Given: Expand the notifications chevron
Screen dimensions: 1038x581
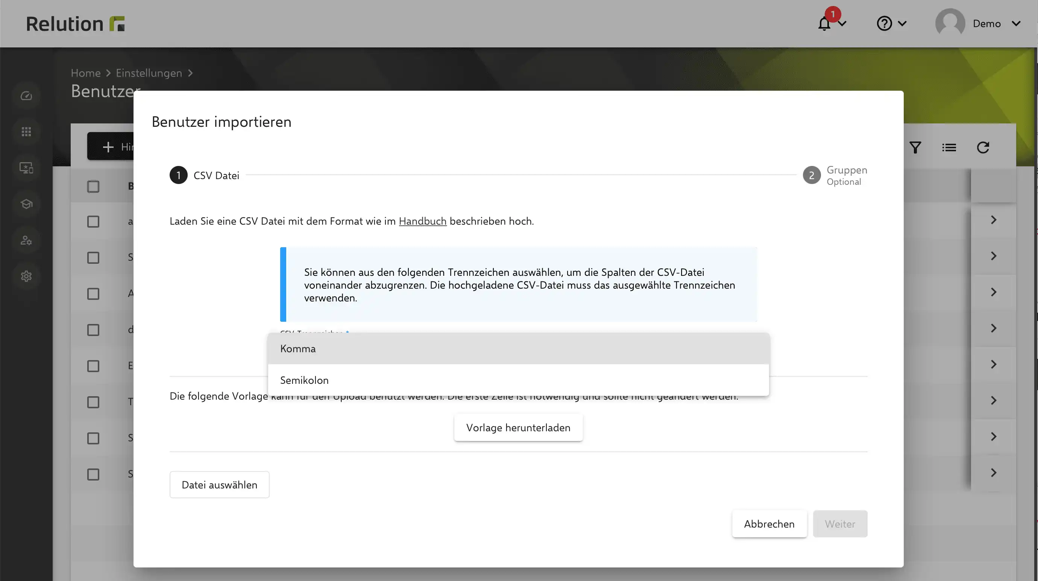Looking at the screenshot, I should [x=842, y=24].
